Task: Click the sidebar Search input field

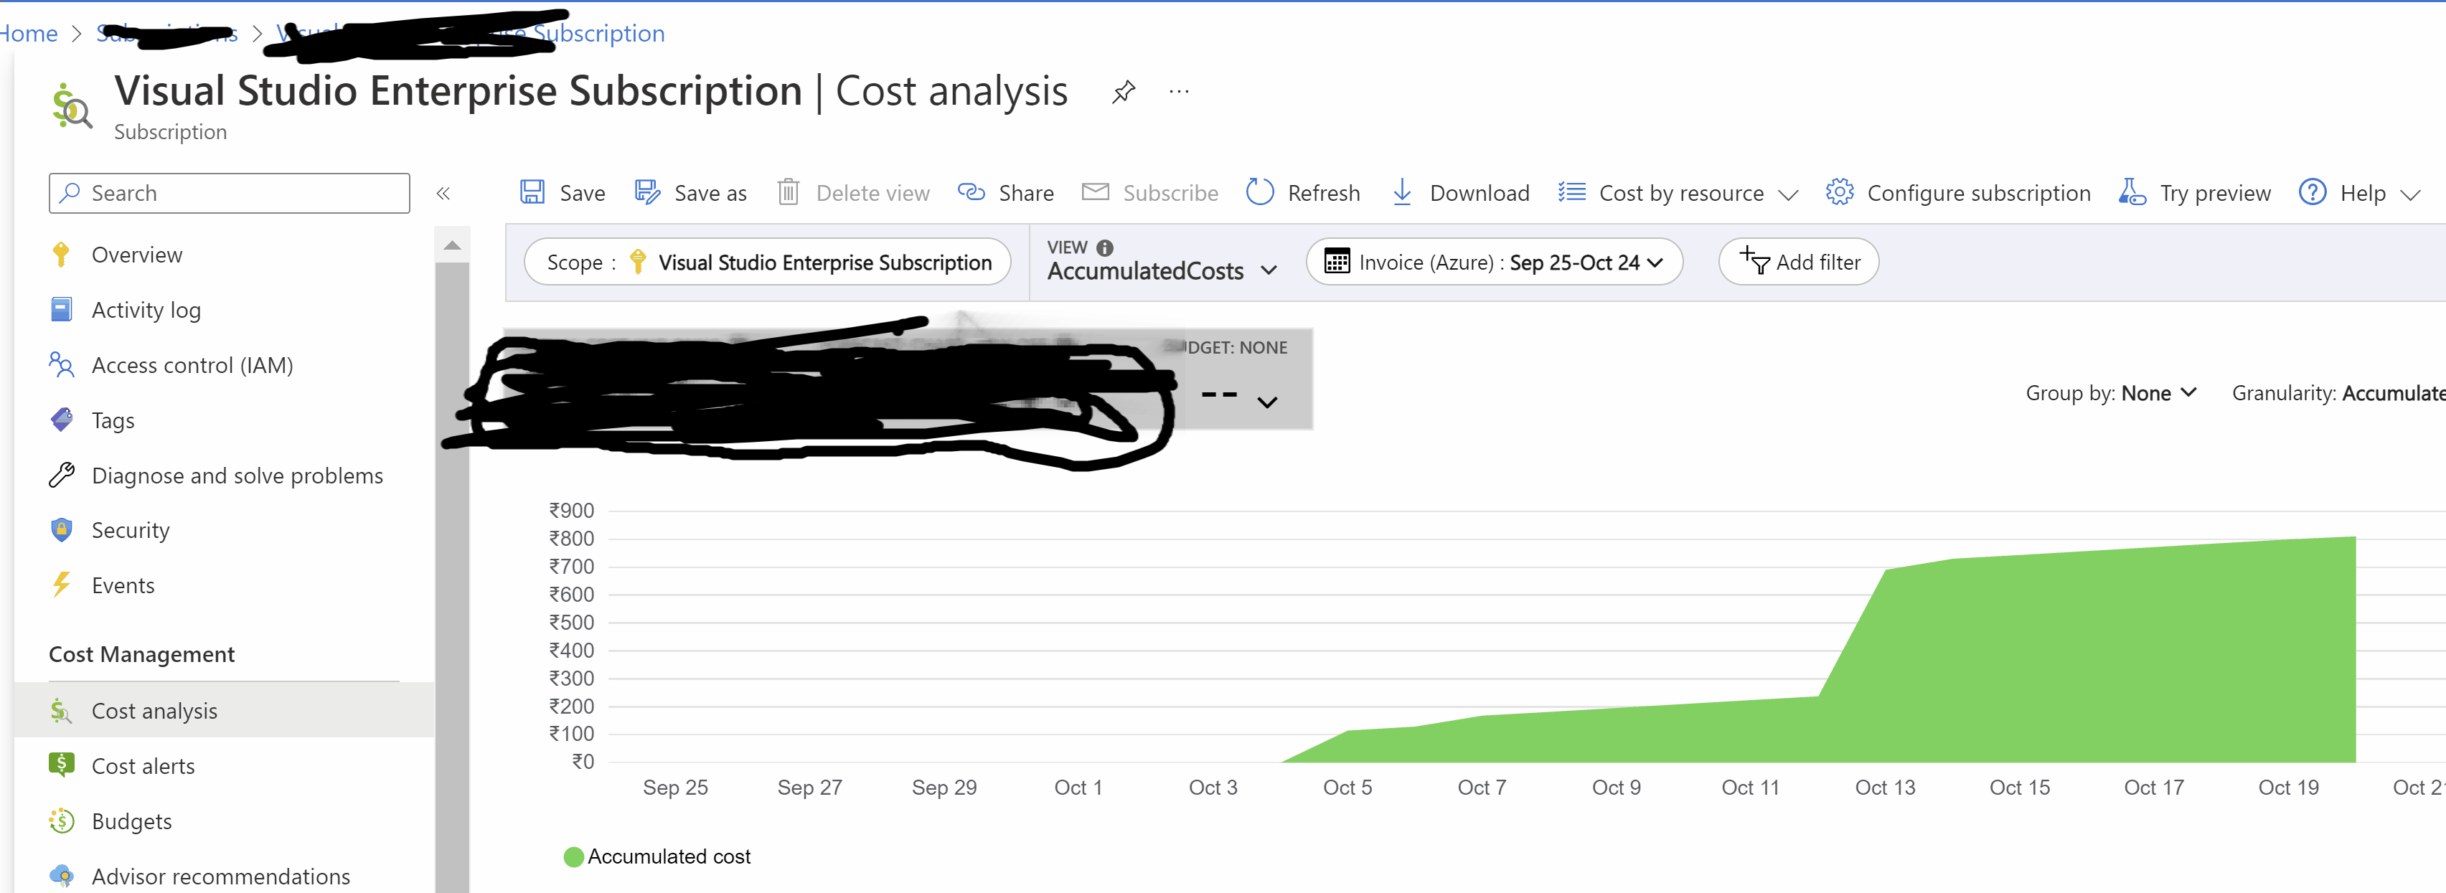Action: [x=229, y=194]
